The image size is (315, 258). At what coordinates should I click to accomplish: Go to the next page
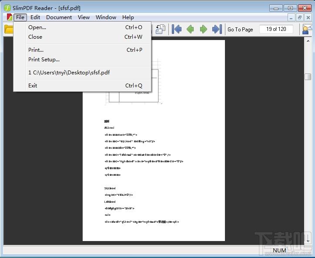(x=204, y=29)
